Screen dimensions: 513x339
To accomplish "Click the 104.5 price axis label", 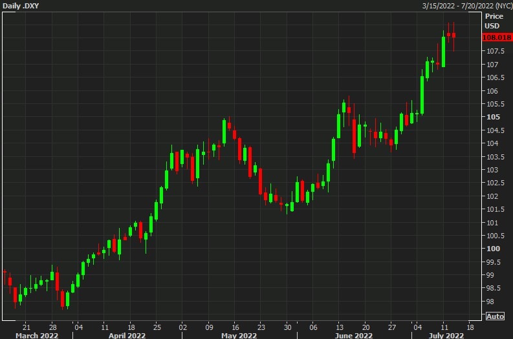I will pos(496,130).
